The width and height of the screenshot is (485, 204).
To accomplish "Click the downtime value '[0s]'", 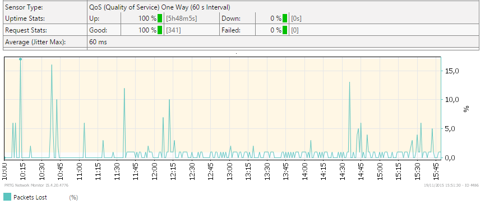I will [296, 18].
